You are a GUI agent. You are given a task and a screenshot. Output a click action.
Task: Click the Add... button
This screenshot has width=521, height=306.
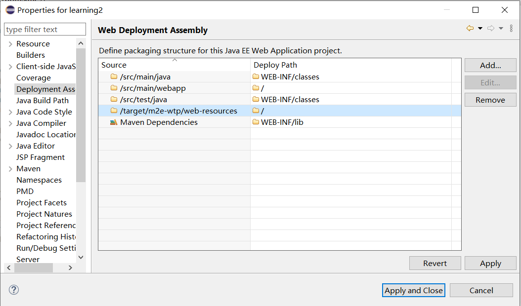click(x=490, y=65)
